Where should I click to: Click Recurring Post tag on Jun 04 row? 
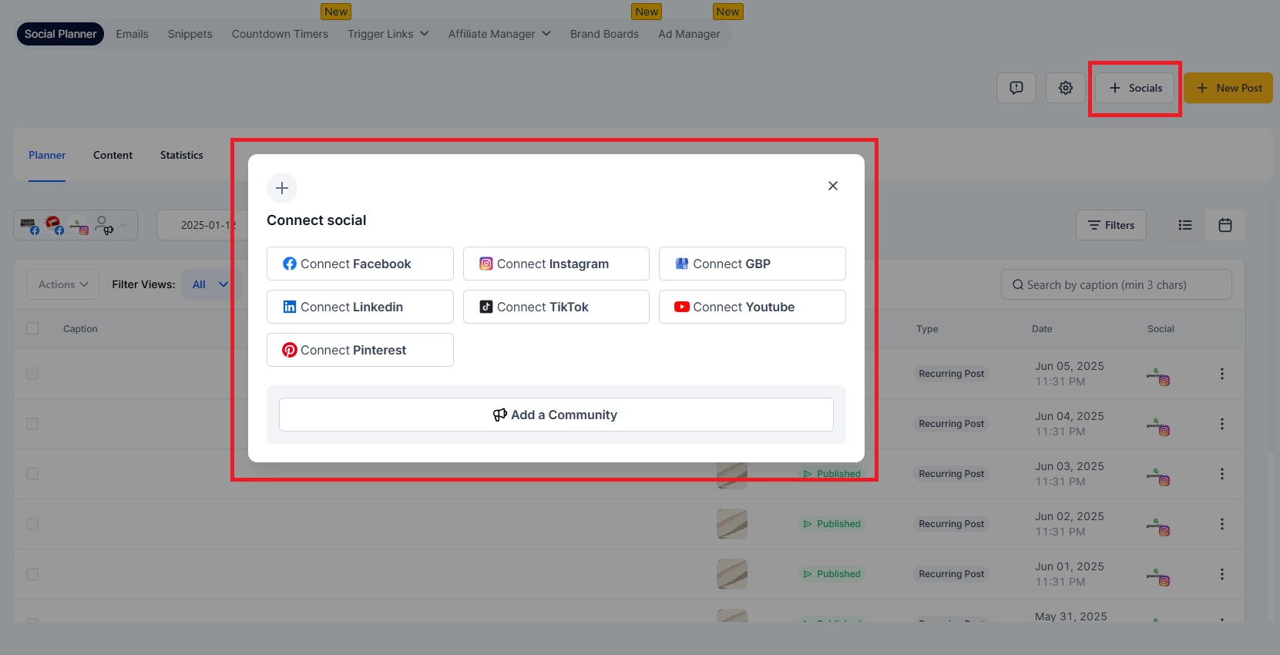(951, 424)
